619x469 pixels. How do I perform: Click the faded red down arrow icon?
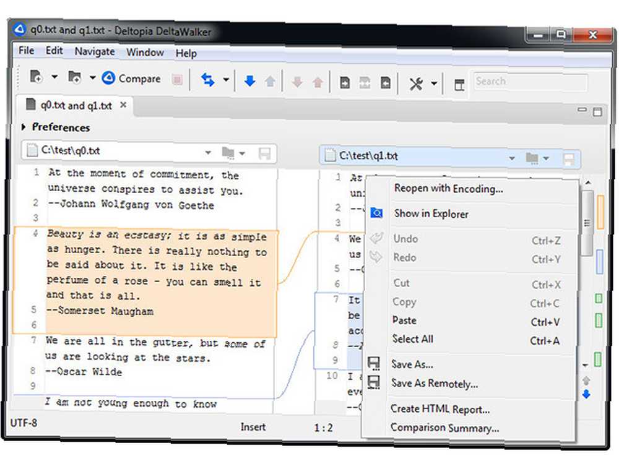pyautogui.click(x=297, y=82)
